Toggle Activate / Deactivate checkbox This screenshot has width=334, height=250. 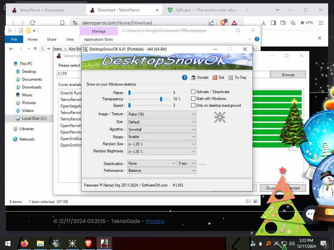tap(193, 91)
